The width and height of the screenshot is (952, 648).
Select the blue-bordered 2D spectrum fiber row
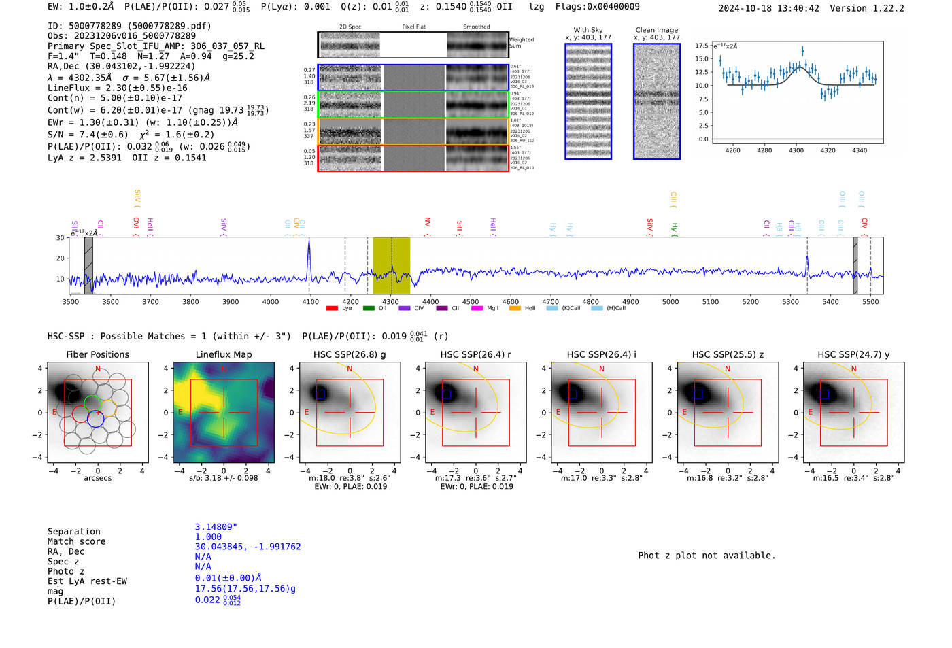click(x=413, y=78)
